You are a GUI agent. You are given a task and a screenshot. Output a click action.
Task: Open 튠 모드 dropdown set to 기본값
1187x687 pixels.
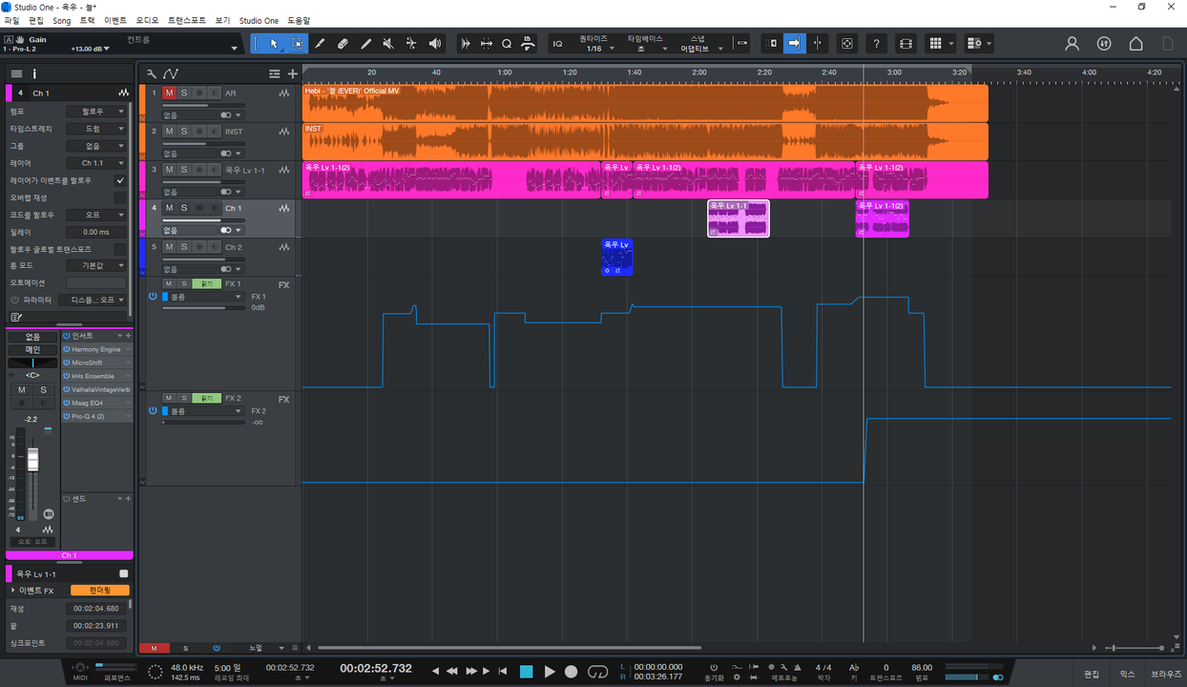96,266
